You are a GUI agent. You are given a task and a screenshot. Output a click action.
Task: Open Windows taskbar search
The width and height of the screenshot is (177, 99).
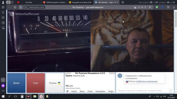[x=9, y=97]
